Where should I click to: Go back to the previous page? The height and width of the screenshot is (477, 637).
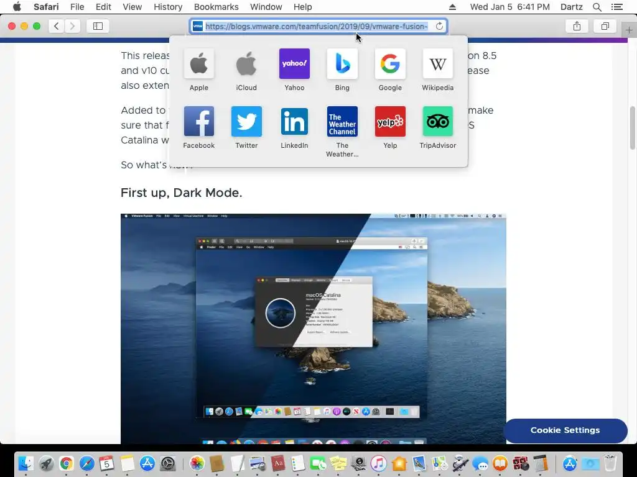coord(57,26)
